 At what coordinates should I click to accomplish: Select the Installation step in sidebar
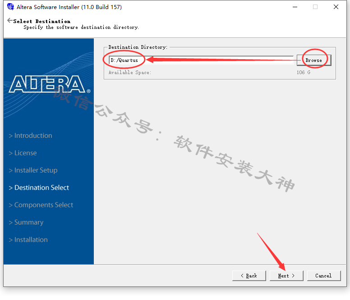(28, 239)
